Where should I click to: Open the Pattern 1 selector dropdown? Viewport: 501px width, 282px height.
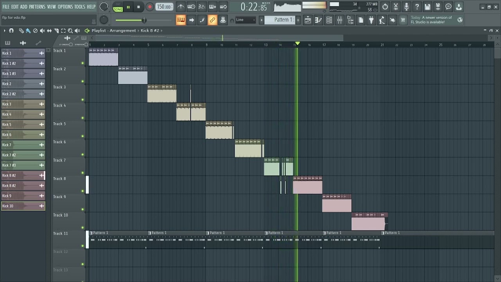(x=280, y=20)
